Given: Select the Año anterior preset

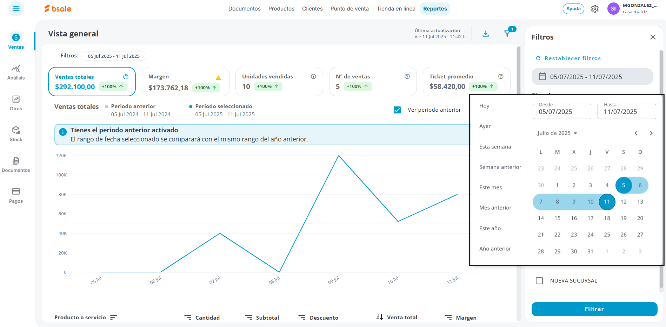Looking at the screenshot, I should point(495,249).
